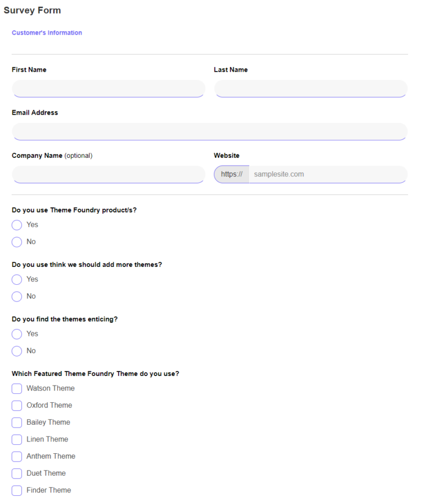Image resolution: width=430 pixels, height=498 pixels.
Task: Check the Linen Theme checkbox
Action: click(x=17, y=439)
